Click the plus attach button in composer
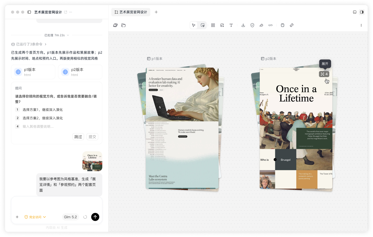Viewport: 373px width, 237px height. [17, 217]
